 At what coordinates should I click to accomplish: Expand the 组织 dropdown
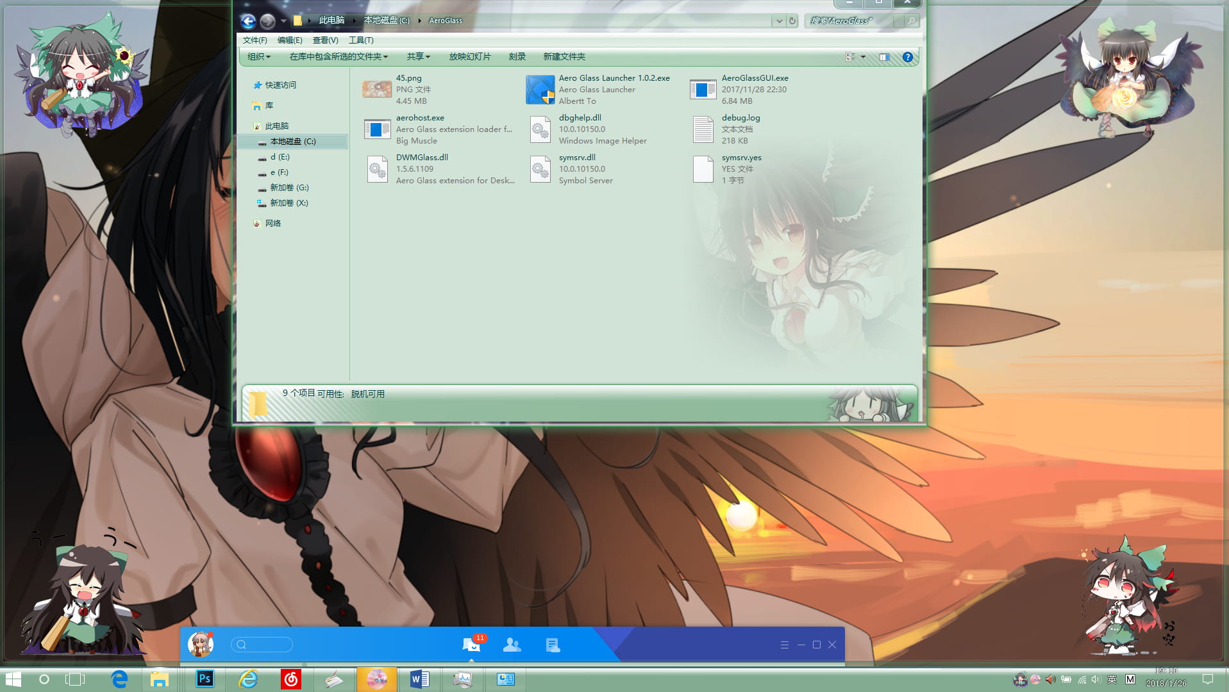259,57
